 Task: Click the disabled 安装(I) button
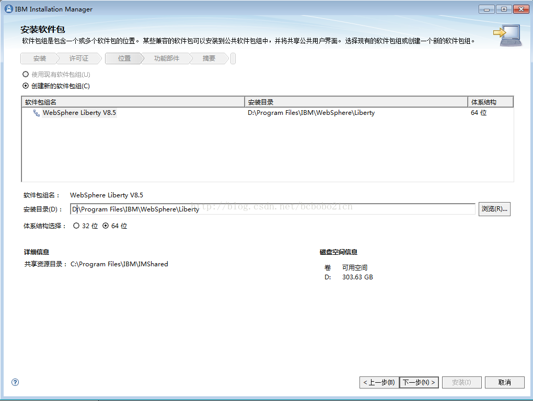click(x=461, y=382)
